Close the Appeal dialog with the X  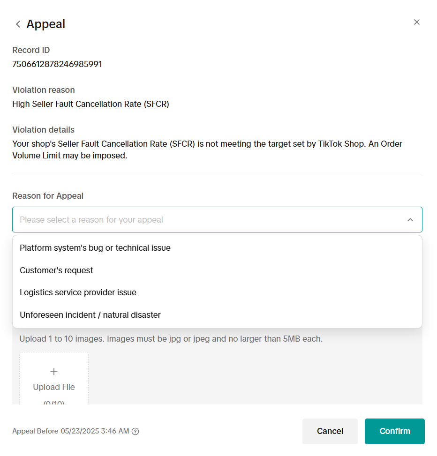tap(416, 22)
